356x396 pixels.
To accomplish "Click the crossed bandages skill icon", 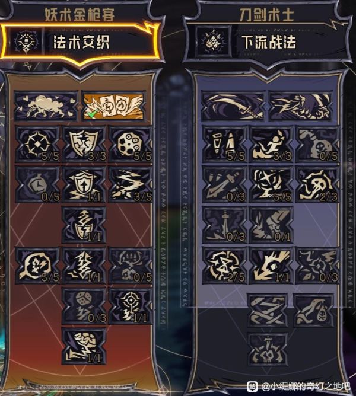I will click(x=268, y=311).
